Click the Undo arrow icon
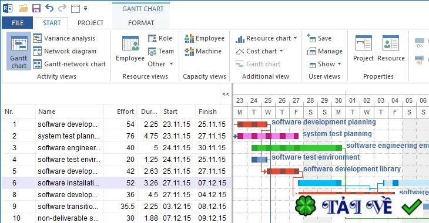This screenshot has height=223, width=429. (x=49, y=8)
